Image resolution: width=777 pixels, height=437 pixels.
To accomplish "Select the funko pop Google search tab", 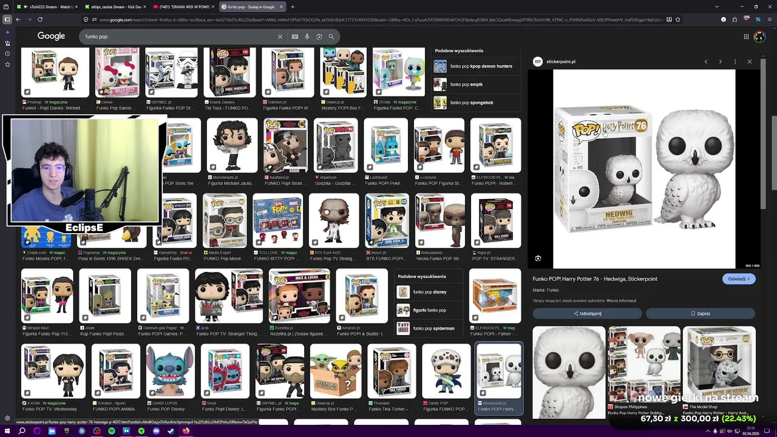I will (252, 7).
